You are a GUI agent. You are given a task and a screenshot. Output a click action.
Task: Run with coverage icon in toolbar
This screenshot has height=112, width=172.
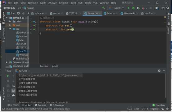pyautogui.click(x=138, y=8)
